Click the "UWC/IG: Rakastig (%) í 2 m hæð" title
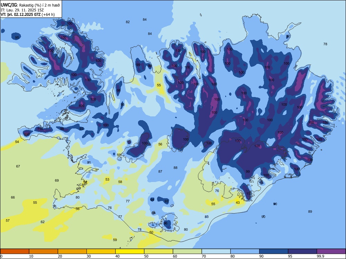346x259 pixels. 30,5
